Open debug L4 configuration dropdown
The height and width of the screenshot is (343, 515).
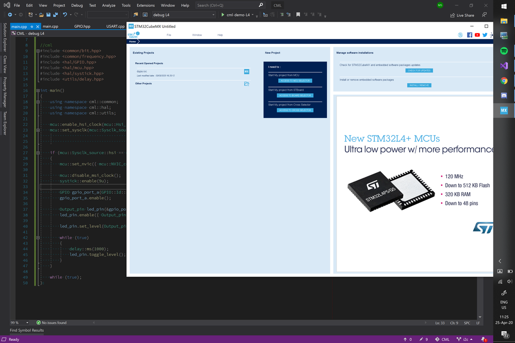click(184, 15)
